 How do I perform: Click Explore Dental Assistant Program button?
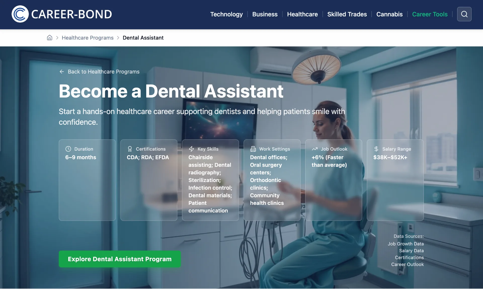point(120,259)
